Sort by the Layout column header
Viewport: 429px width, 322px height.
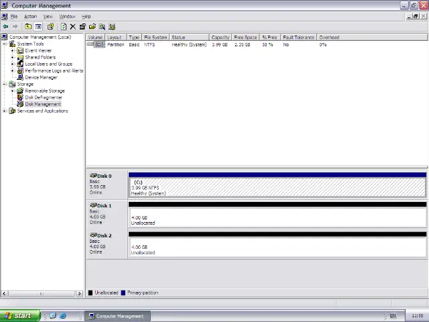pyautogui.click(x=115, y=38)
